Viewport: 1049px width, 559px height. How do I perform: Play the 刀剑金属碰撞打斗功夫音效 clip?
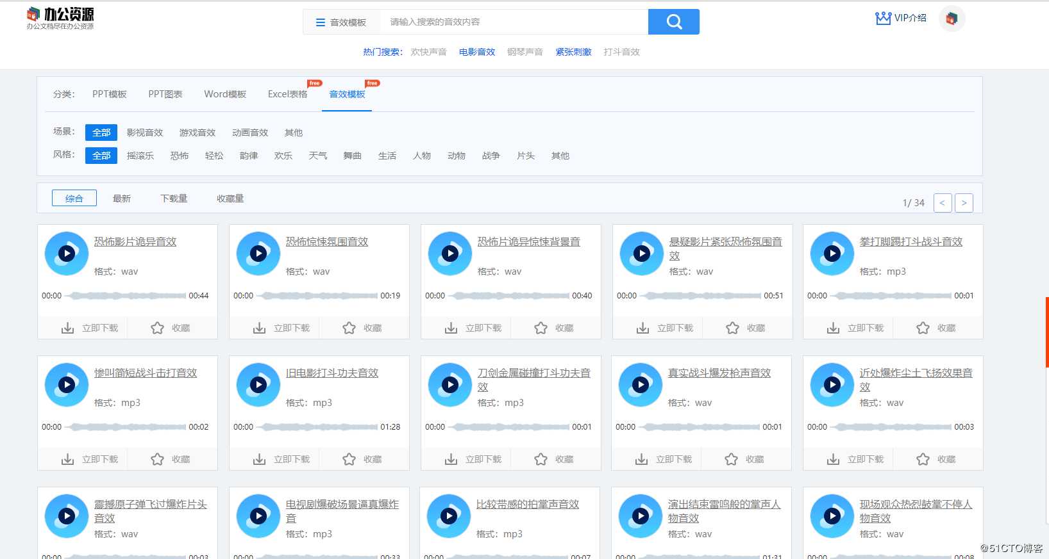point(450,385)
